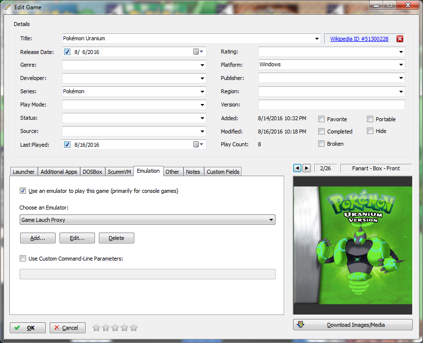Open the Choose an Emulator dropdown
Screen dimensions: 423x343
coord(147,220)
